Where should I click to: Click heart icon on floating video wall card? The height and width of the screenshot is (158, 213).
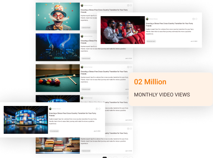(x=100, y=109)
